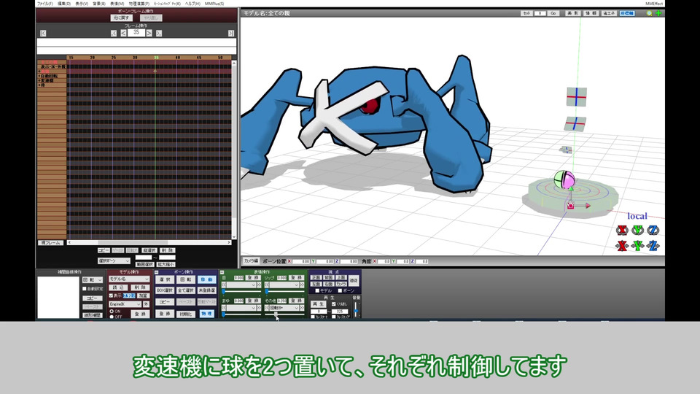The width and height of the screenshot is (700, 394).
Task: Toggle the ボーン checkbox in view panel
Action: tap(340, 291)
